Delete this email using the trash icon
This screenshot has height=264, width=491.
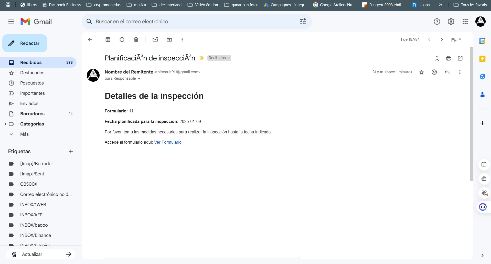(x=136, y=39)
